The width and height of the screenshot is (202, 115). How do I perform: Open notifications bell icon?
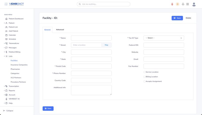[183, 4]
